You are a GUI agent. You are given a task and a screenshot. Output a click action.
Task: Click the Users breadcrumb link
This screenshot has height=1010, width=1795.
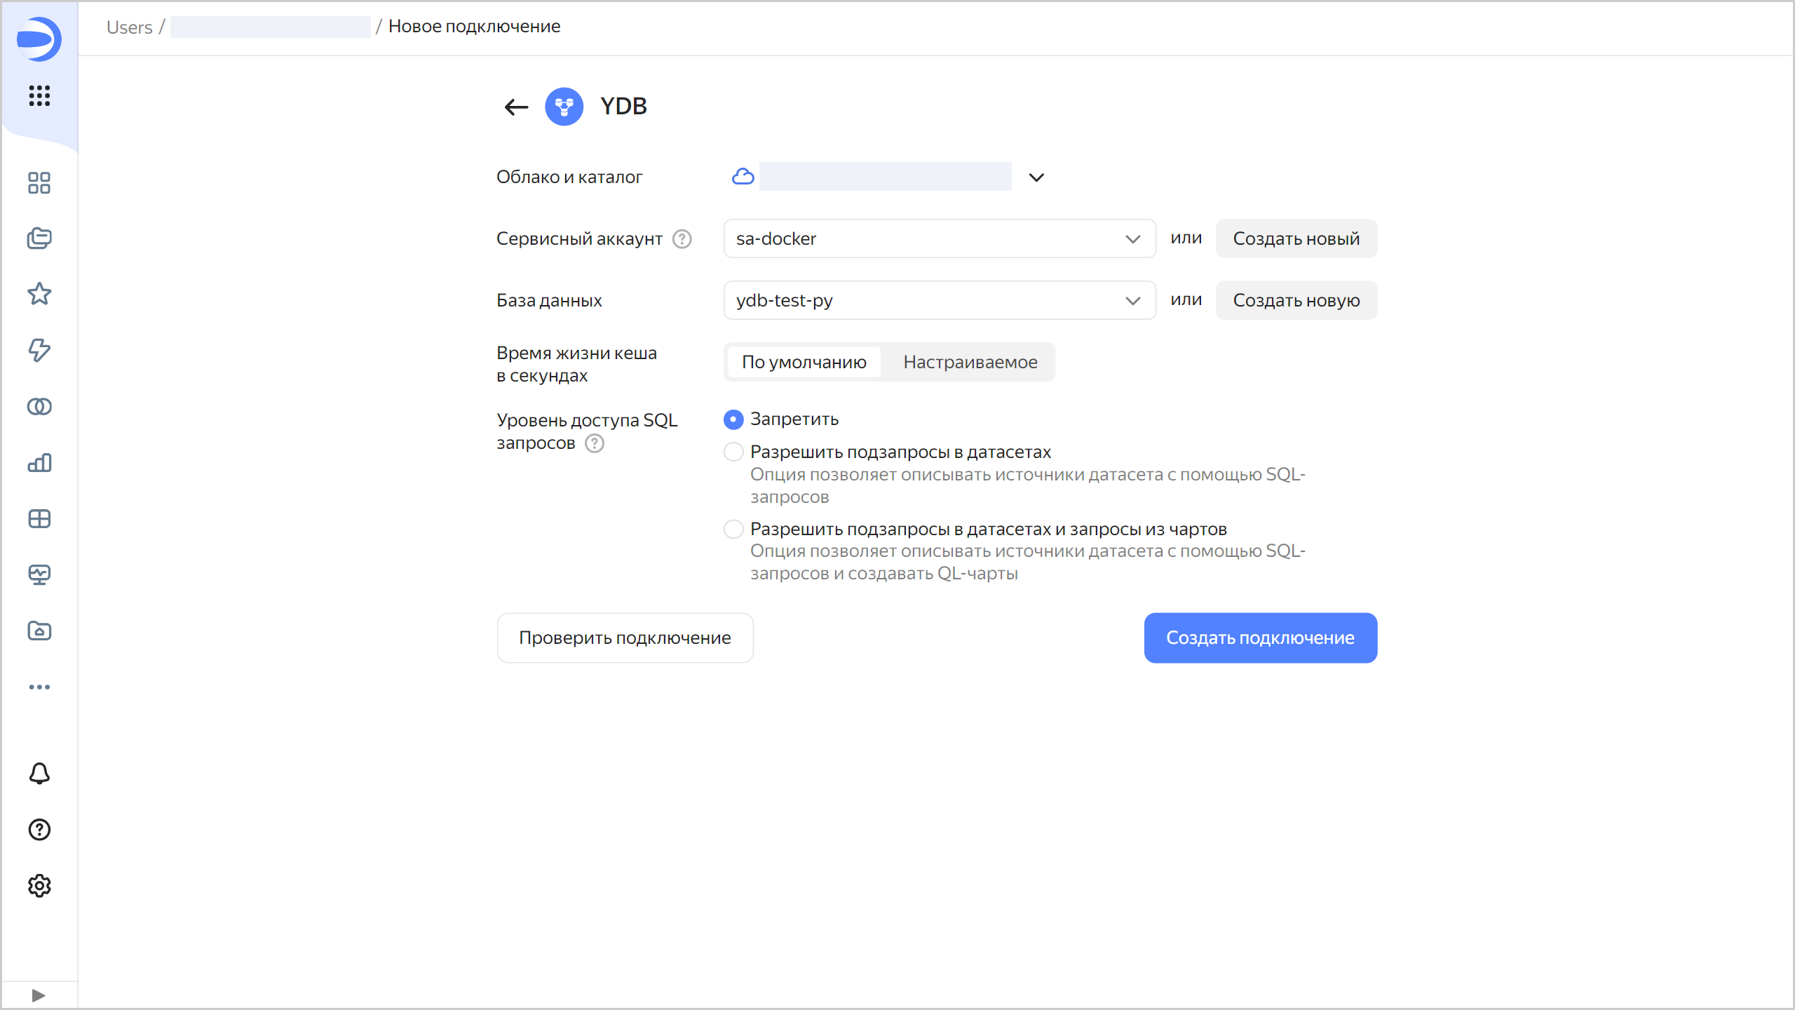tap(129, 27)
